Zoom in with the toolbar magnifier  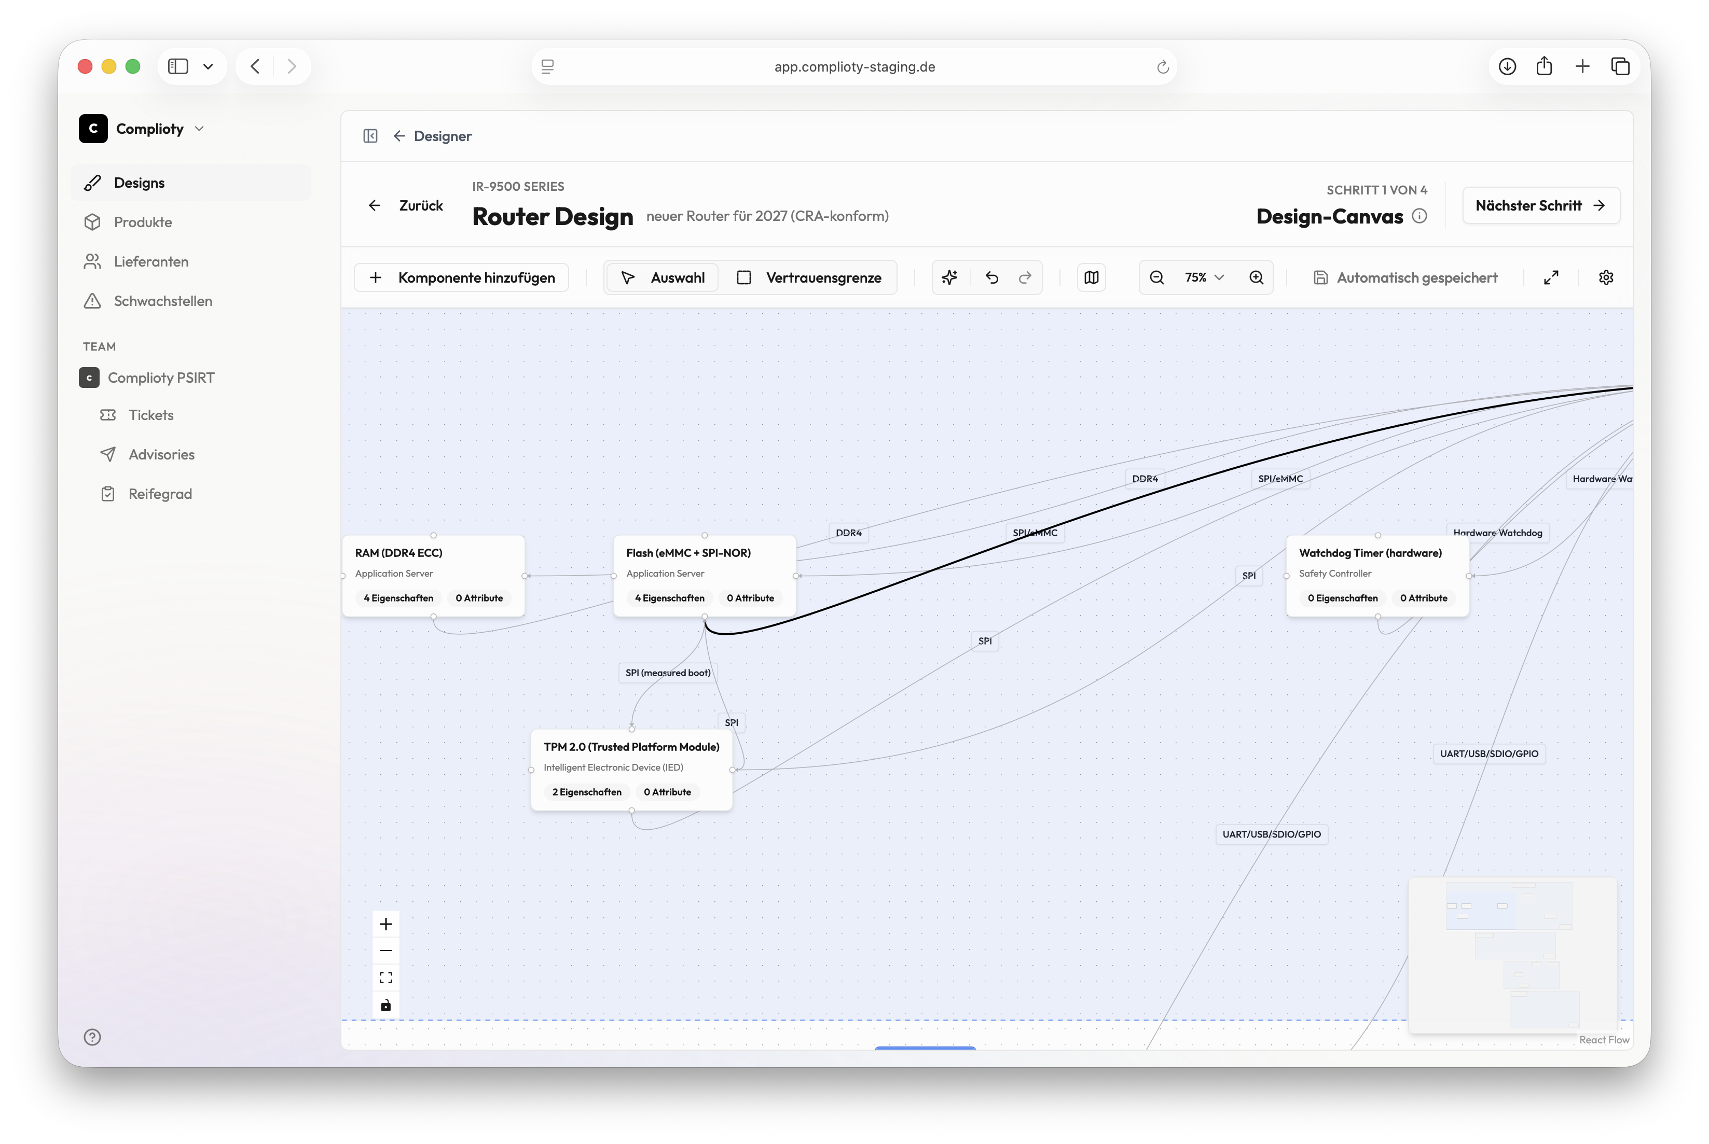[1256, 277]
